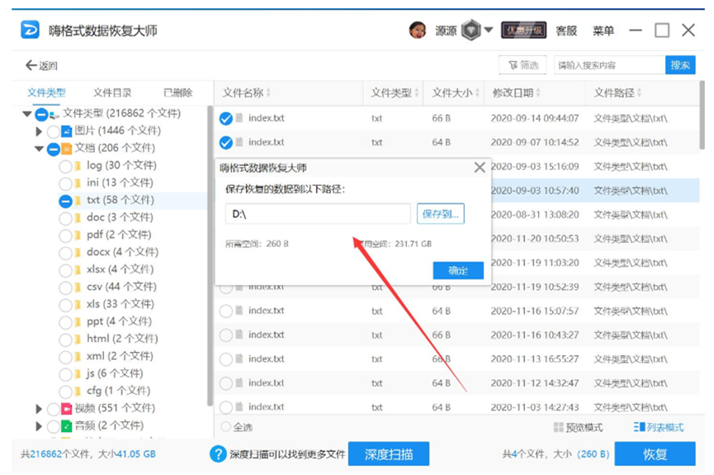714x475 pixels.
Task: Switch to 预览模式 preview view
Action: [x=578, y=427]
